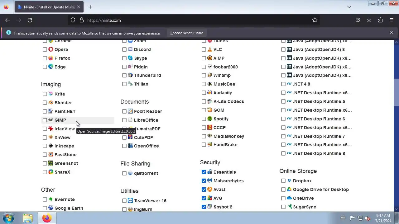Click the taskbar clock showing 9:47 AM
The image size is (399, 224).
(x=383, y=218)
